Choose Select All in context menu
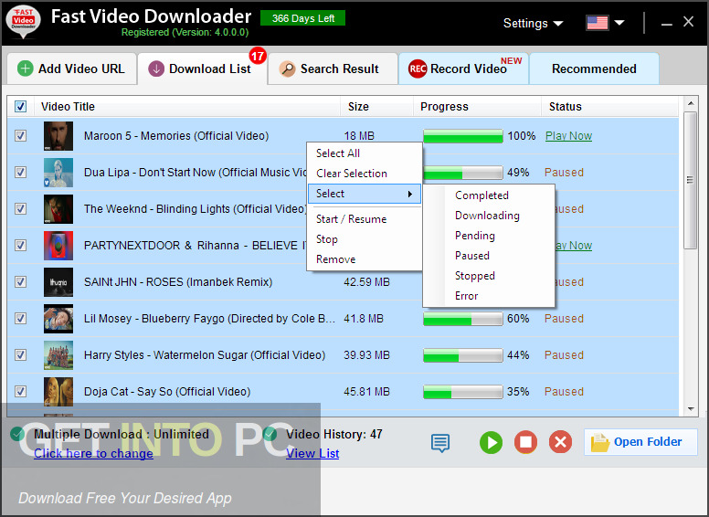The width and height of the screenshot is (709, 517). coord(365,153)
